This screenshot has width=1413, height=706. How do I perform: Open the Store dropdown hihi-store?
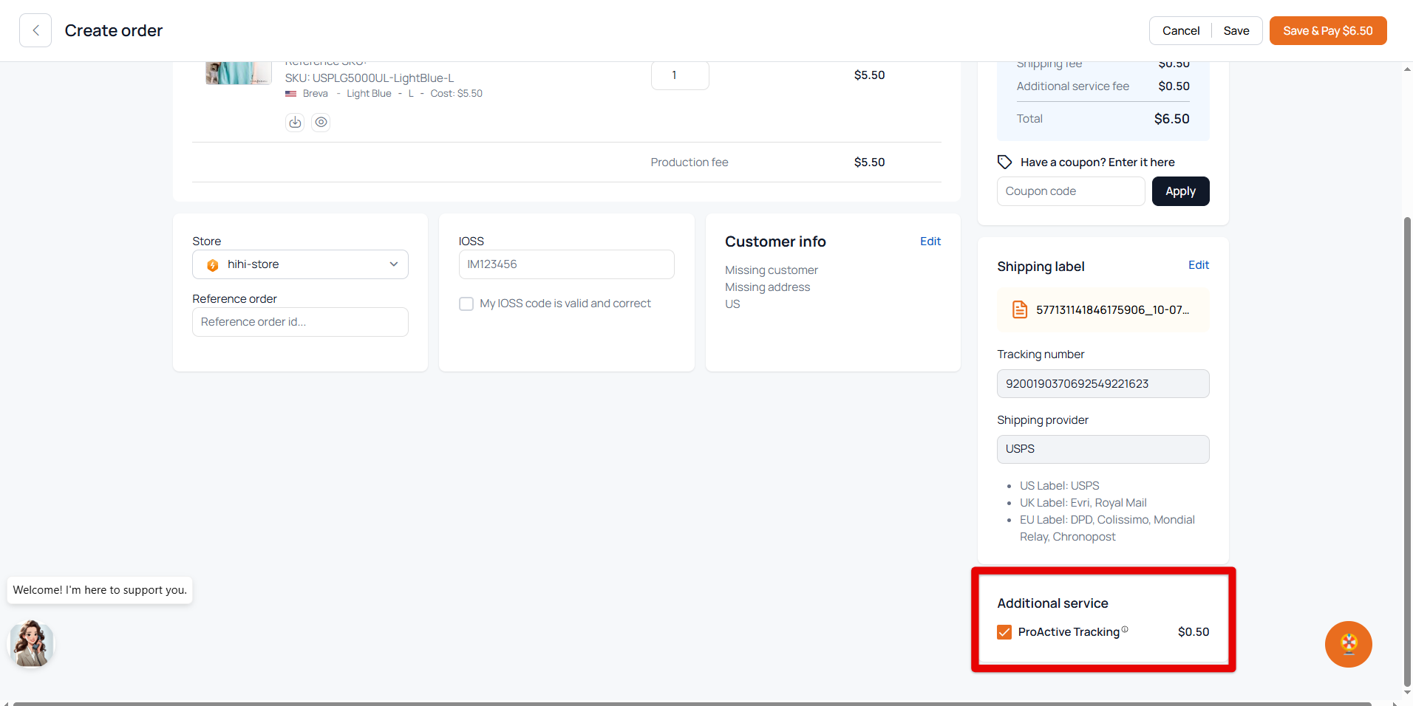click(300, 264)
